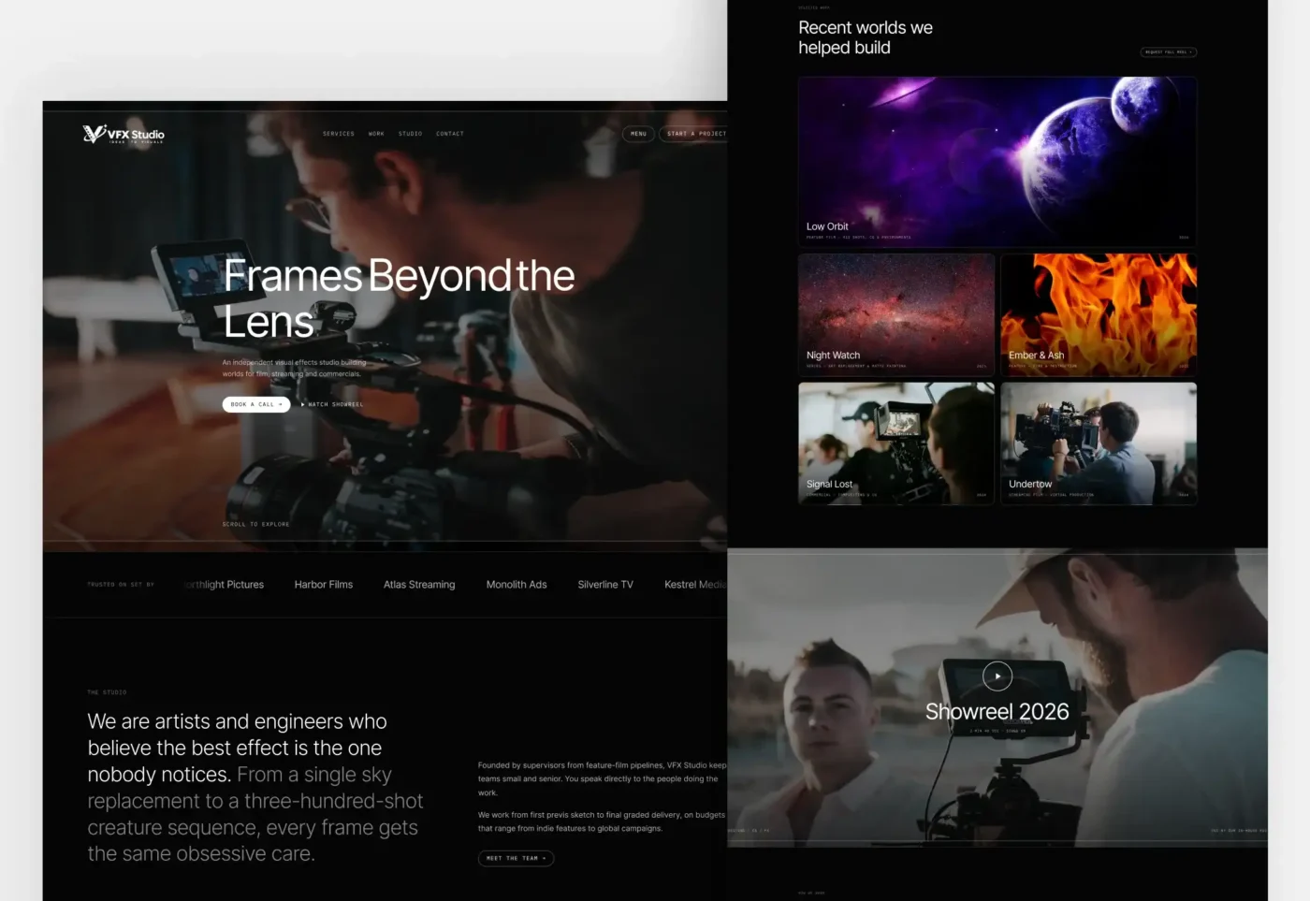Click the paragraph starting 'Founded by supervisors'
This screenshot has height=901, width=1310.
[603, 778]
